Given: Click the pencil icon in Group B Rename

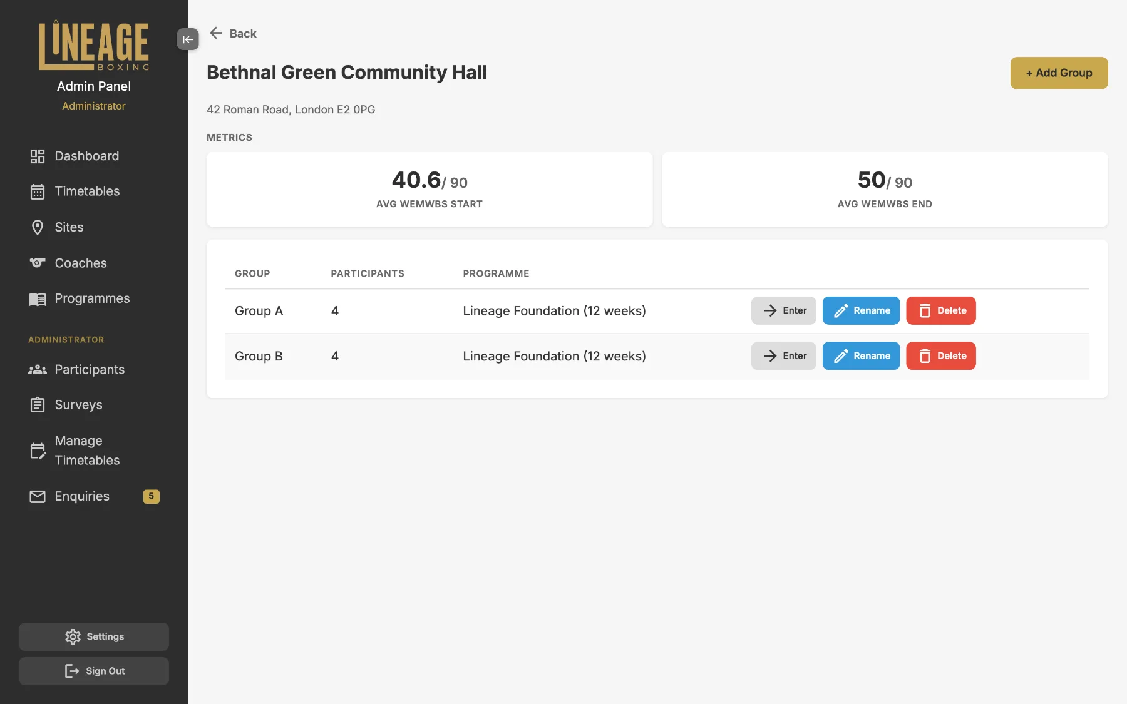Looking at the screenshot, I should [841, 356].
